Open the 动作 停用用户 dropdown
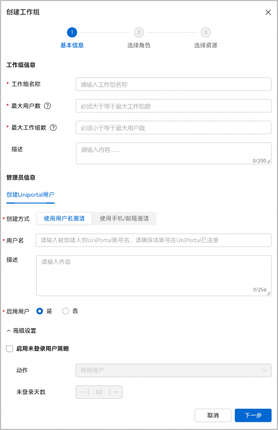This screenshot has height=430, width=278. [174, 370]
